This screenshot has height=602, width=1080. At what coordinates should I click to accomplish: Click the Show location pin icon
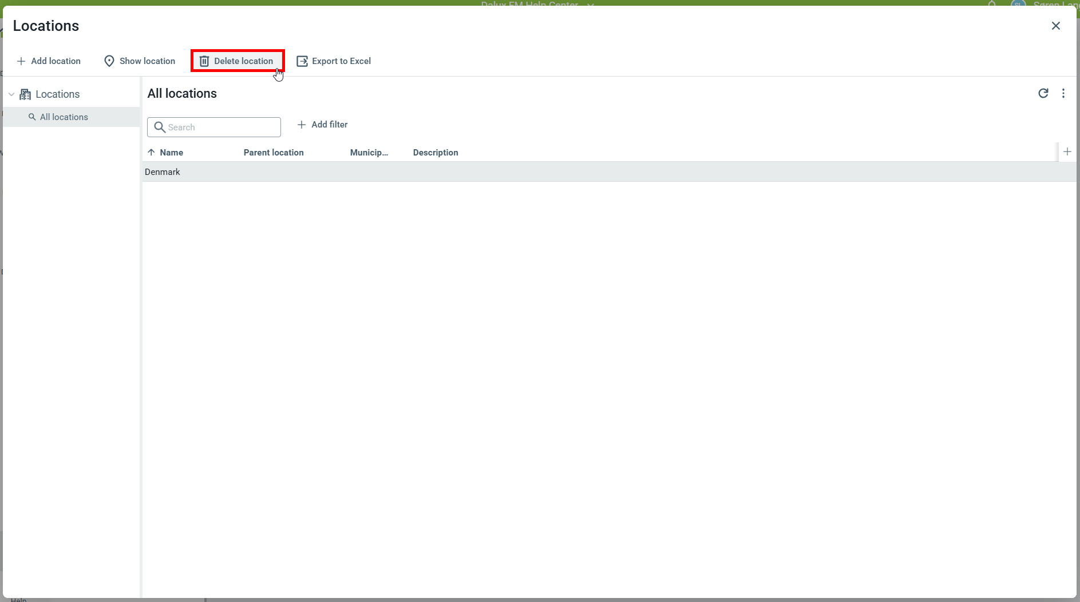(109, 61)
